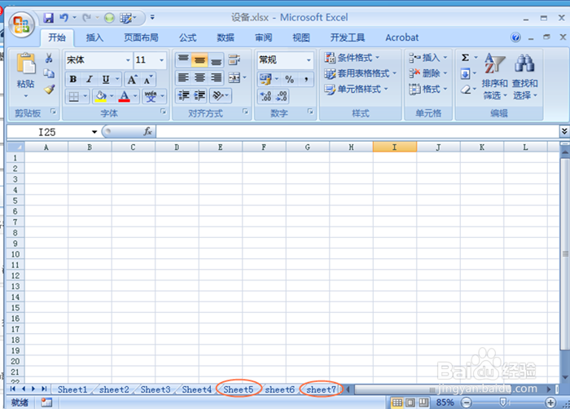Save the workbook with floppy icon

[x=48, y=17]
